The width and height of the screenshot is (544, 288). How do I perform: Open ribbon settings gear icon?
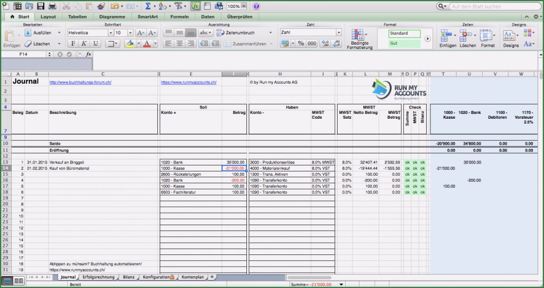[x=536, y=17]
